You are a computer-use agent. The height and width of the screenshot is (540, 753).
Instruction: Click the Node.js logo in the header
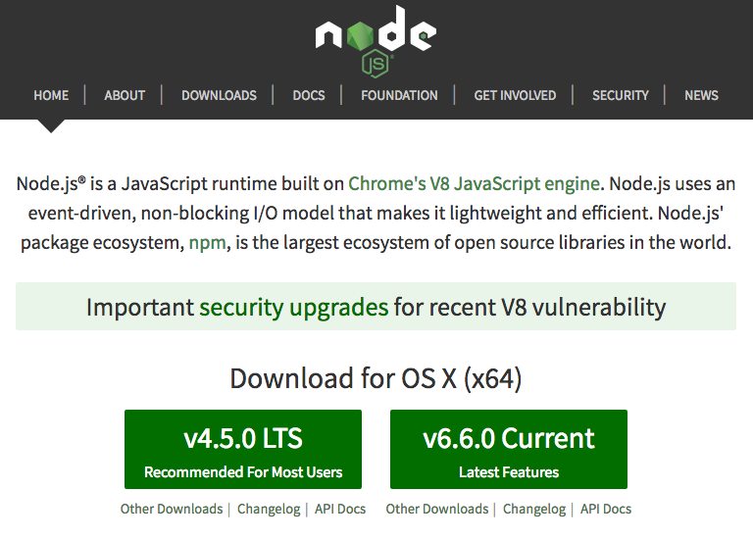point(376,41)
